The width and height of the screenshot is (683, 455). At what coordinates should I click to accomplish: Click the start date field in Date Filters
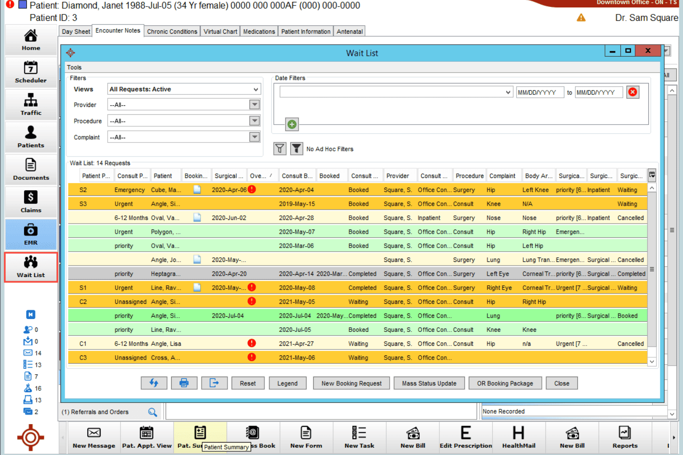[x=540, y=92]
